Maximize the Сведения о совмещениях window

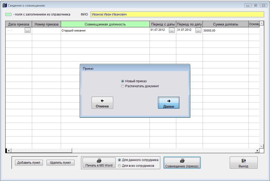256,6
